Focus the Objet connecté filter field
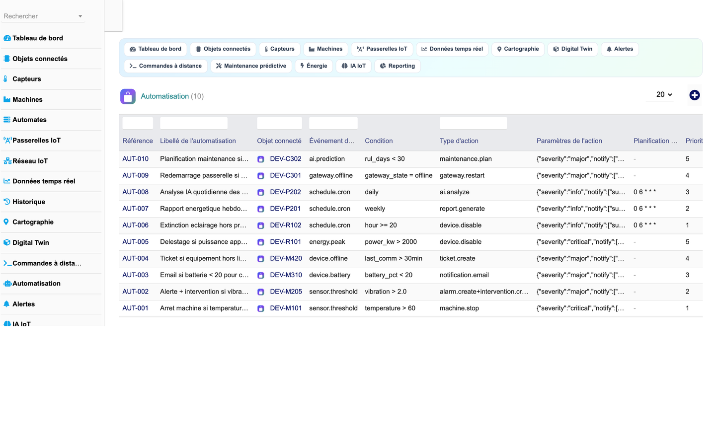Viewport: 718px width, 444px height. (x=279, y=123)
